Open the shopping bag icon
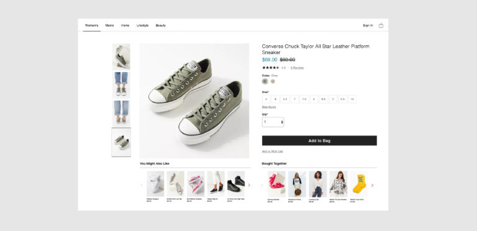This screenshot has width=477, height=231. point(381,25)
